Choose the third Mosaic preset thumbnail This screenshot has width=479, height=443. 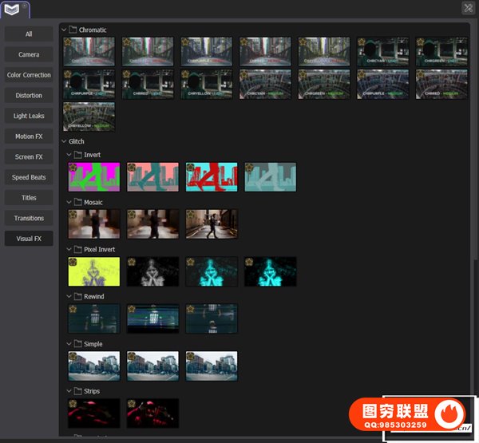pos(212,224)
